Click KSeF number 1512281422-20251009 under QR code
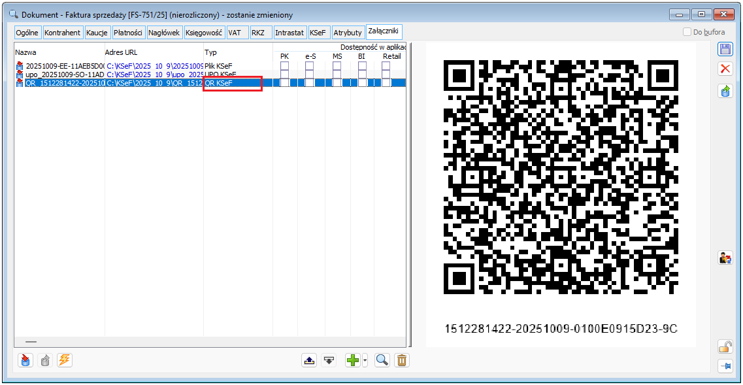743x385 pixels. click(561, 329)
